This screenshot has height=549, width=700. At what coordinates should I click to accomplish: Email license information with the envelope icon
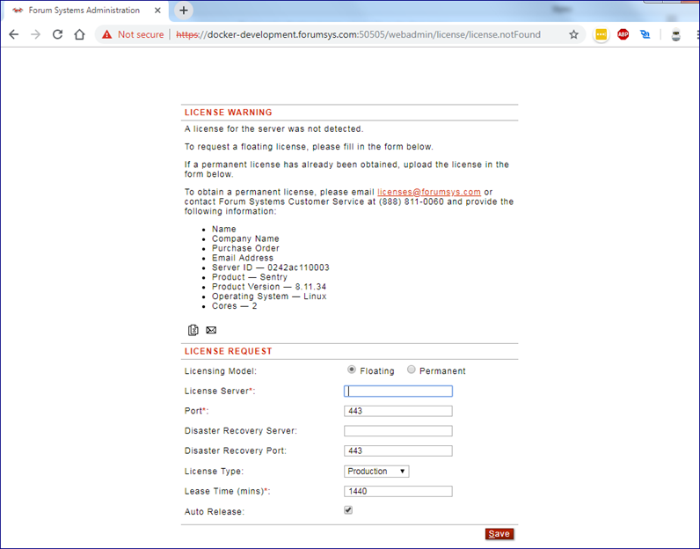211,330
